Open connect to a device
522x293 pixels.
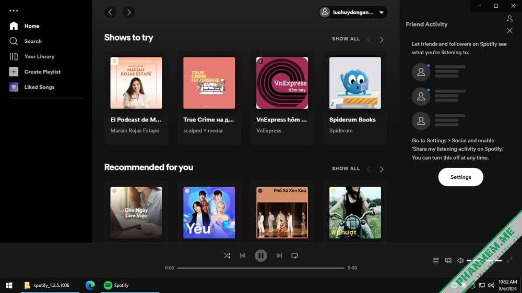point(448,261)
